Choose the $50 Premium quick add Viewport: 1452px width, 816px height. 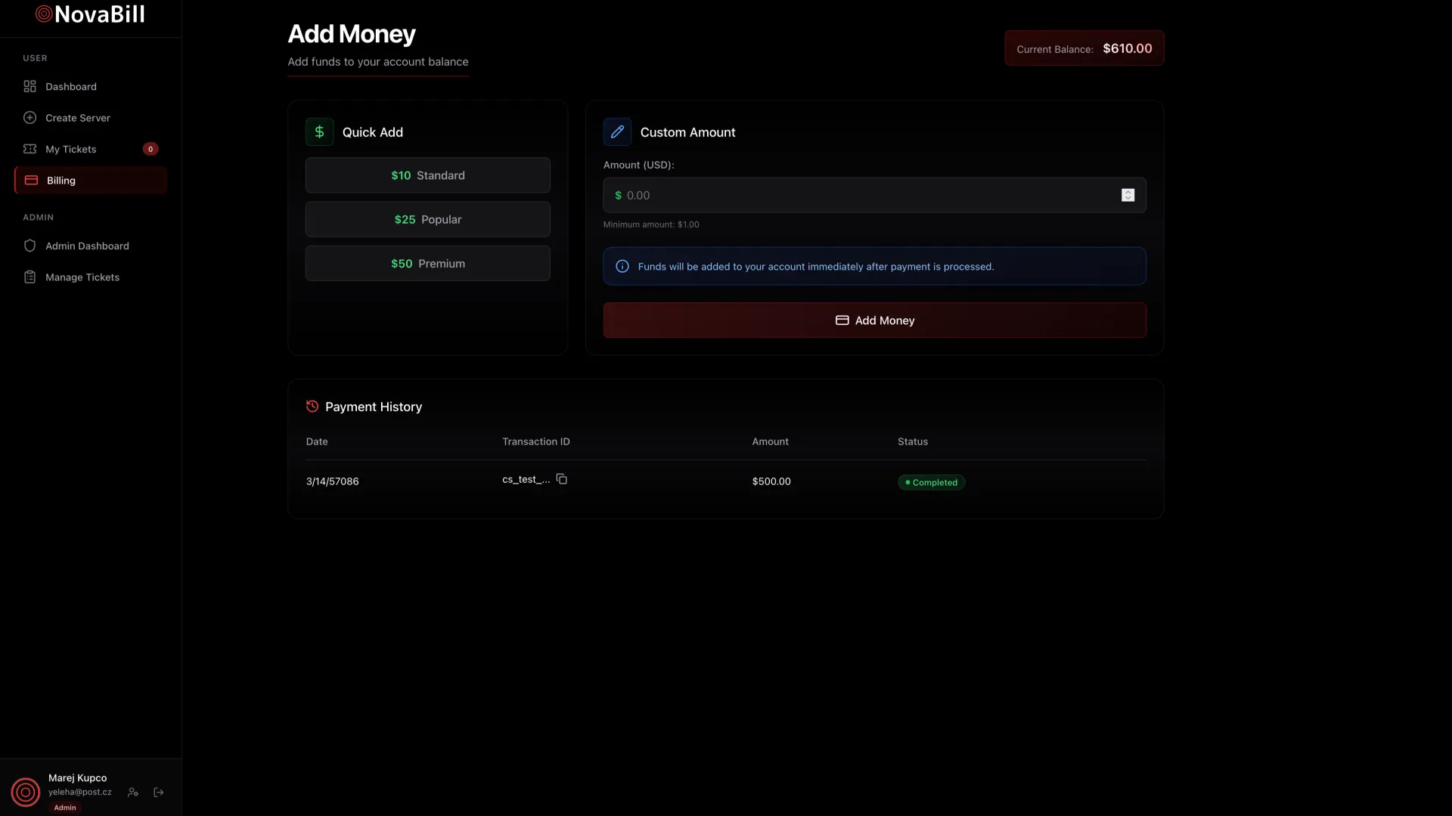(427, 264)
